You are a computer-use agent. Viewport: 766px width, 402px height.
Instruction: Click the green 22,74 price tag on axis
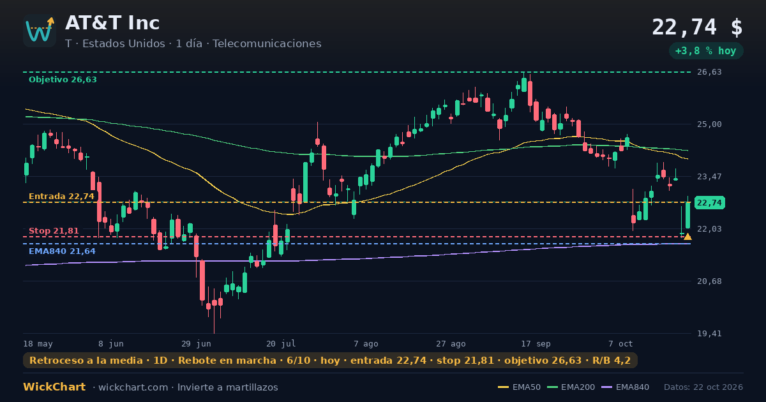coord(709,203)
